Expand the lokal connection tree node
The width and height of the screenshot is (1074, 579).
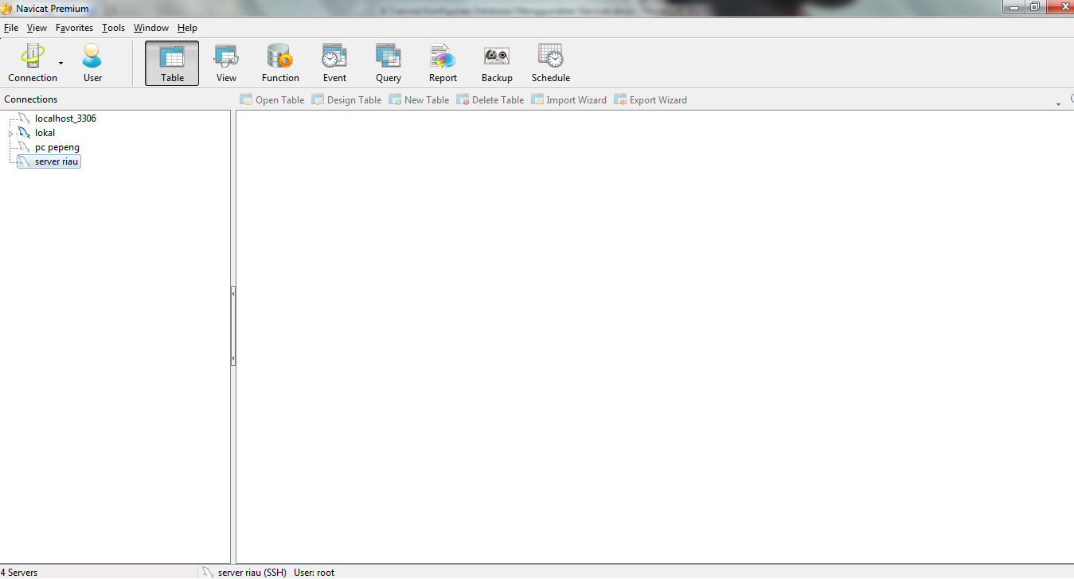click(11, 134)
